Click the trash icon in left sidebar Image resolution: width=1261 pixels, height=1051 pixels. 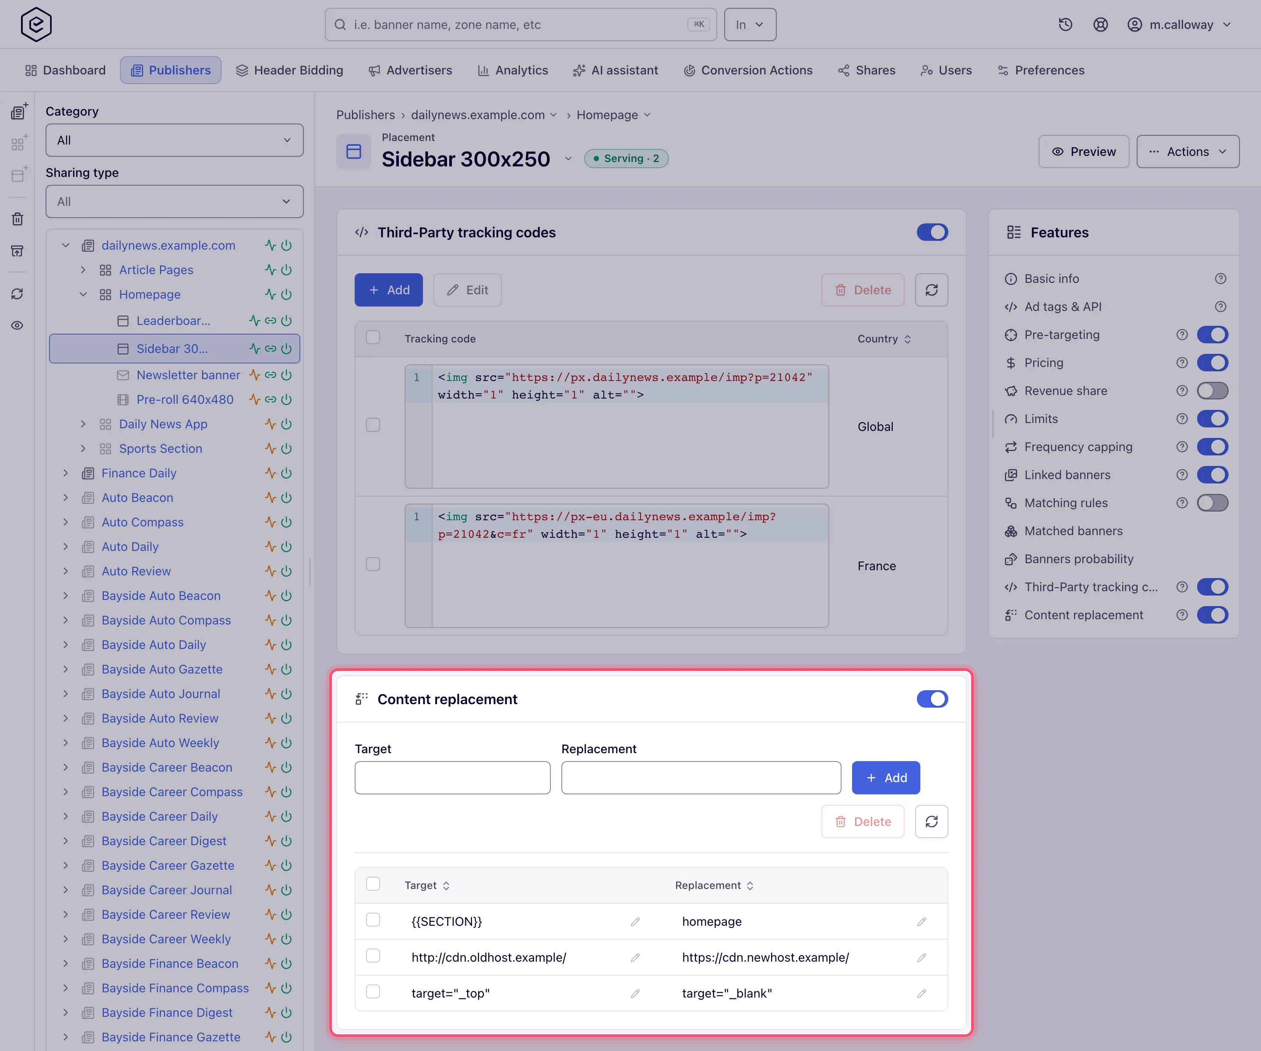(18, 219)
